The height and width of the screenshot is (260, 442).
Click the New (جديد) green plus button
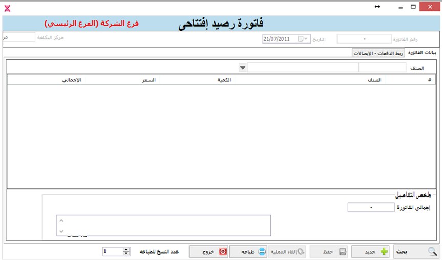pos(370,252)
